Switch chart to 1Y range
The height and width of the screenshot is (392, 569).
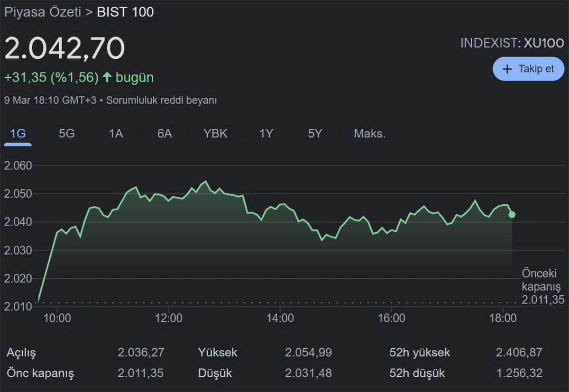tap(266, 134)
